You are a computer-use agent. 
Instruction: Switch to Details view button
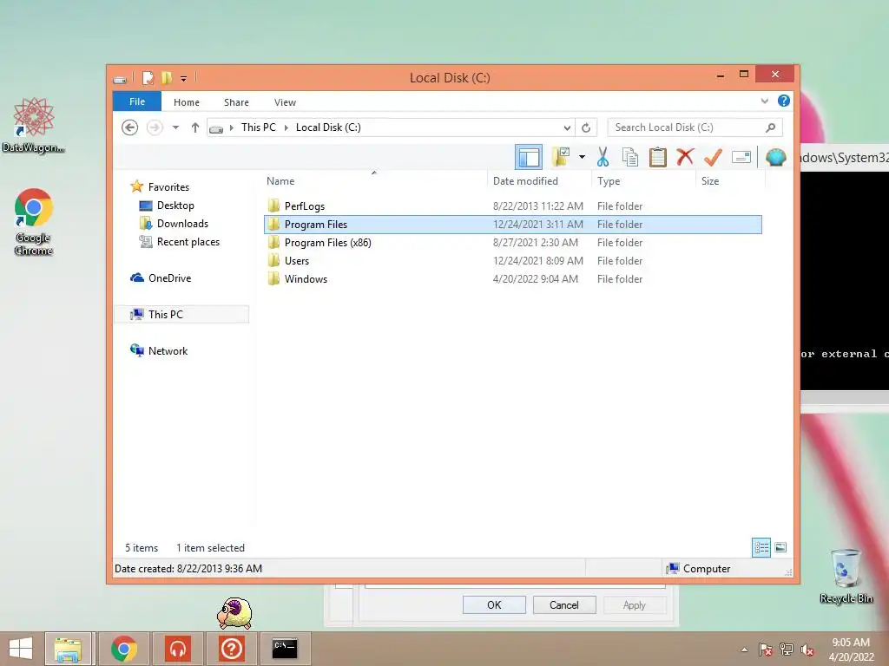[x=761, y=548]
